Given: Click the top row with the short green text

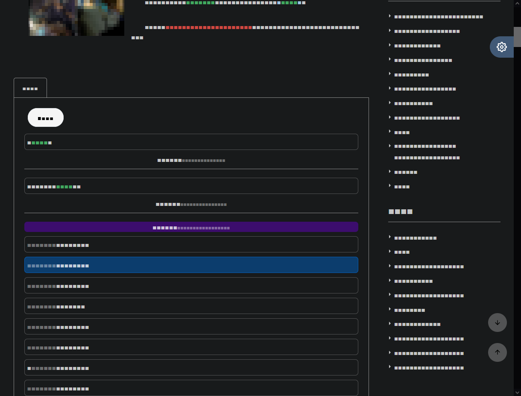Looking at the screenshot, I should click(x=191, y=142).
